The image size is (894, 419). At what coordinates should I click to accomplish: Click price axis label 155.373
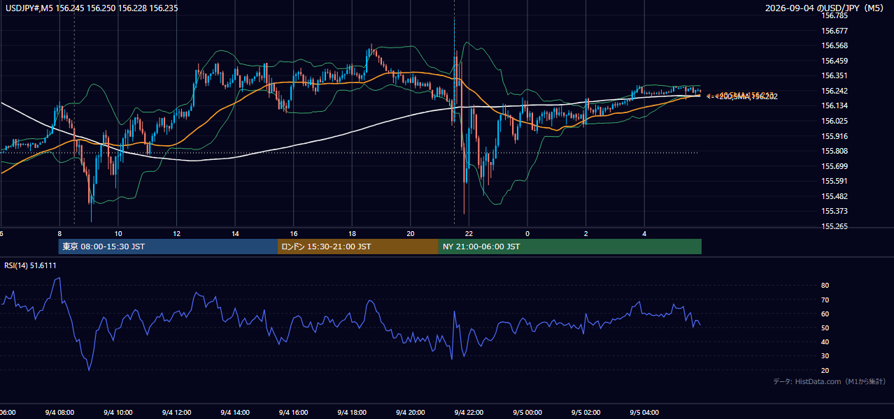click(834, 211)
